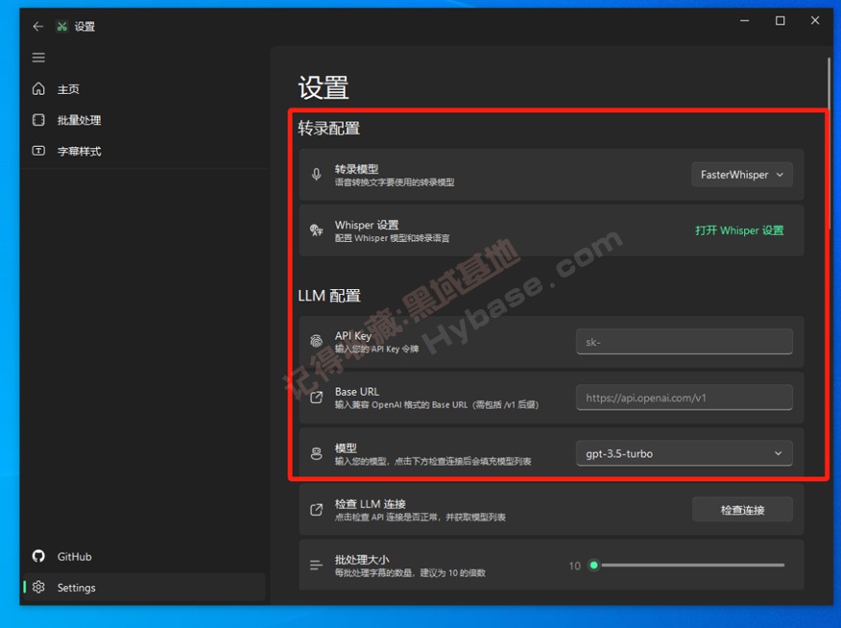The width and height of the screenshot is (841, 628).
Task: Select the Settings navigation item
Action: tap(143, 588)
